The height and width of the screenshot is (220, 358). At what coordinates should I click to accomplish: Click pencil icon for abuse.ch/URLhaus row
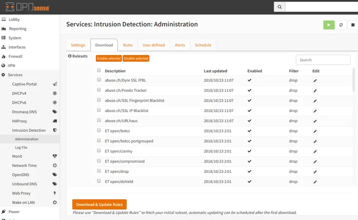(x=315, y=121)
